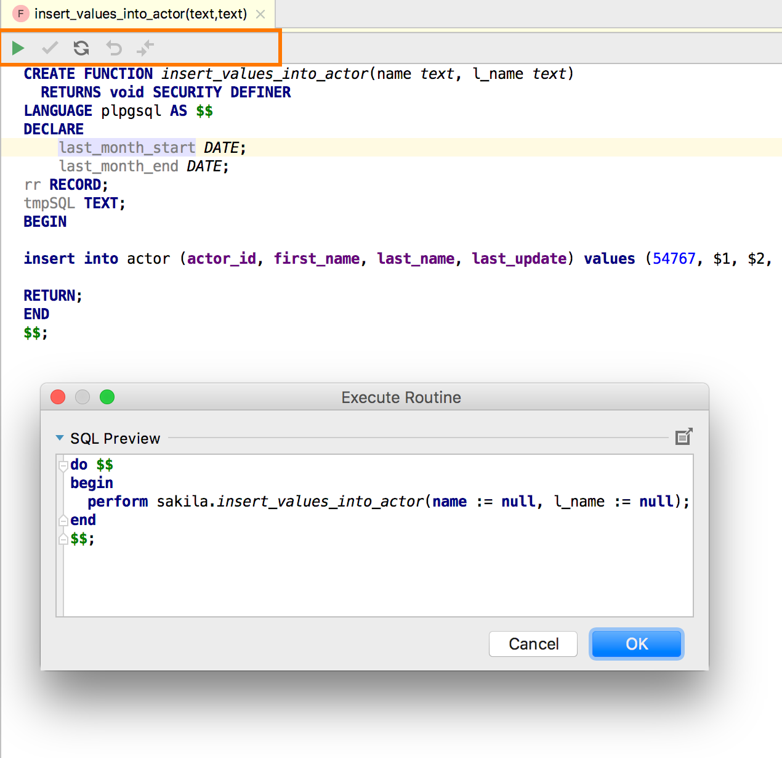Click the converging-arrows icon in the editor toolbar

pos(145,47)
